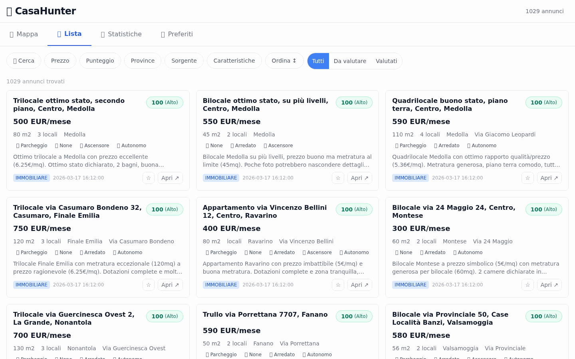This screenshot has height=359, width=575.
Task: Expand the Province filter
Action: pos(143,61)
